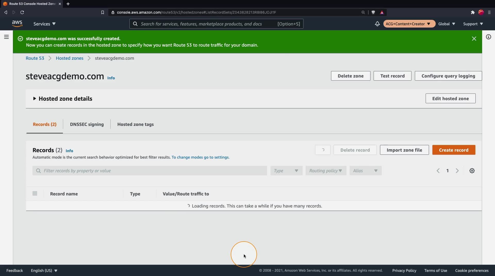
Task: Open the browser extensions puzzle icon
Action: click(x=473, y=12)
